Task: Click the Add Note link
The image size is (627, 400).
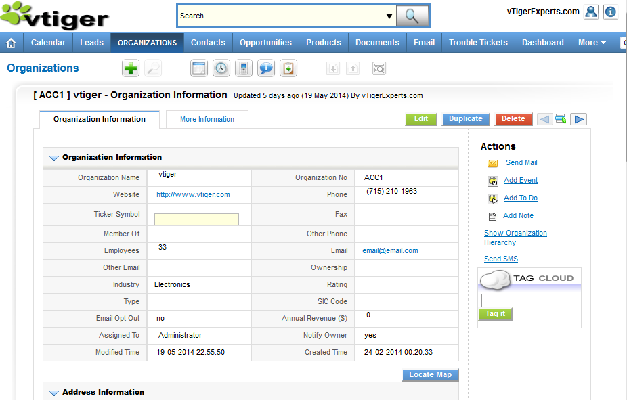Action: (x=518, y=215)
